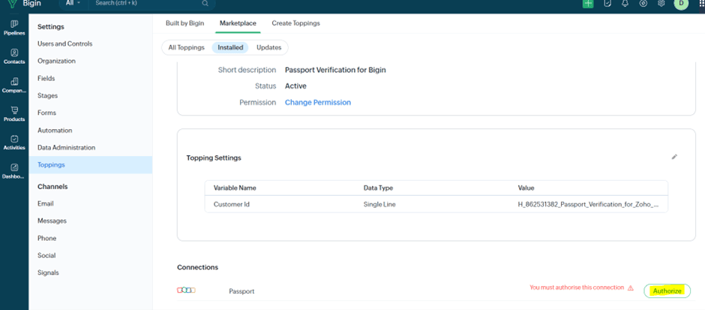Edit Topping Settings with pencil icon

coord(674,157)
